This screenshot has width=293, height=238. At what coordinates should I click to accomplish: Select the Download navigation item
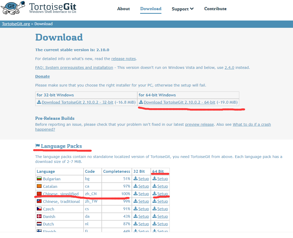coord(151,9)
